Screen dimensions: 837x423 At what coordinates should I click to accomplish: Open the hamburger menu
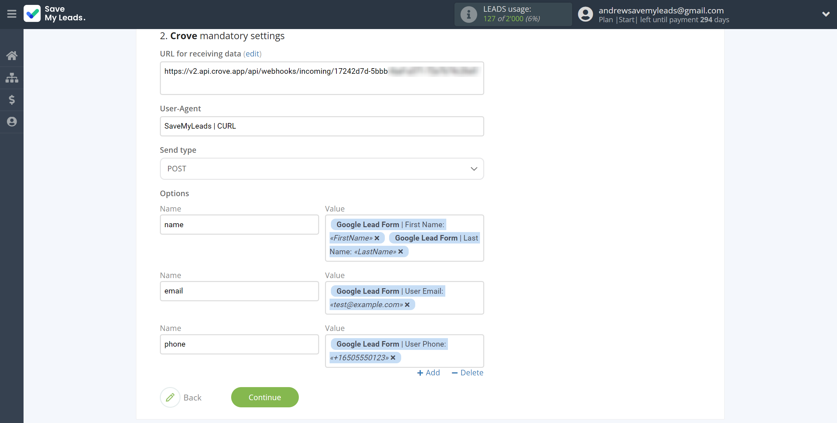click(x=12, y=14)
